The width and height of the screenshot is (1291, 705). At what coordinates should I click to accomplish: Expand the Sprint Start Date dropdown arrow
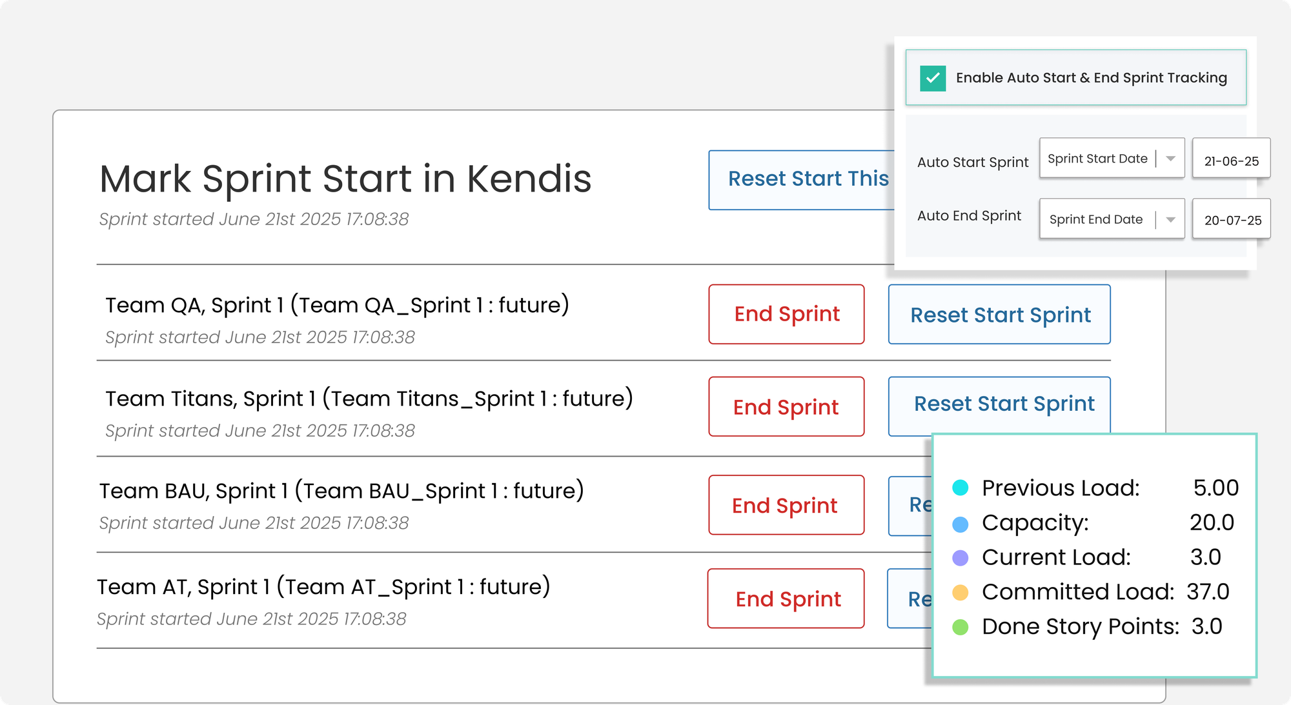click(x=1170, y=159)
